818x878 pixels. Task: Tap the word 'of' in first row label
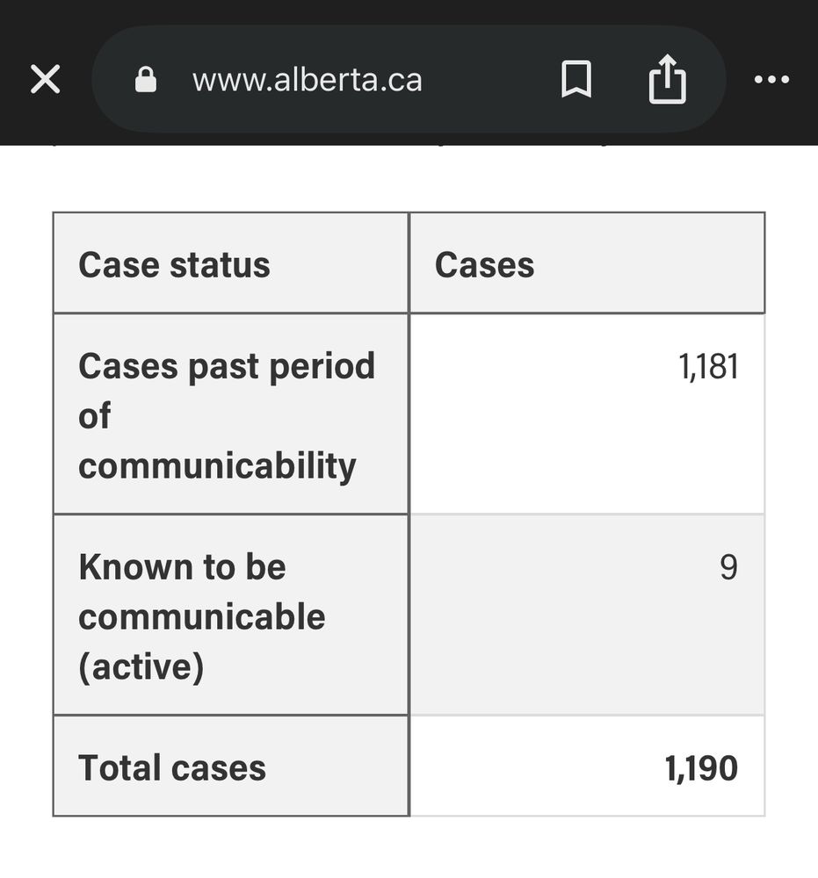(94, 415)
